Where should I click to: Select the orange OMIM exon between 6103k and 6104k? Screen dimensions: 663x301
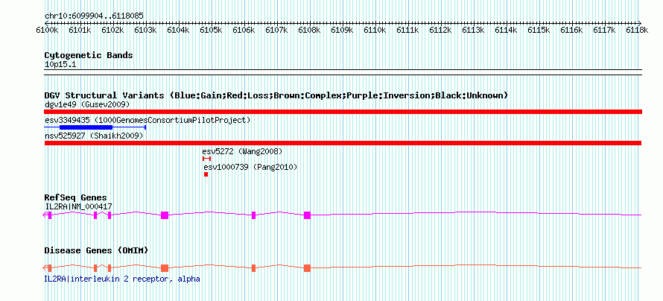[165, 268]
